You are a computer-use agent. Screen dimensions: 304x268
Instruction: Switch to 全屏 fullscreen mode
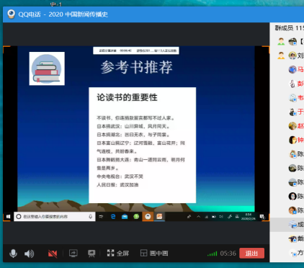coord(118,253)
